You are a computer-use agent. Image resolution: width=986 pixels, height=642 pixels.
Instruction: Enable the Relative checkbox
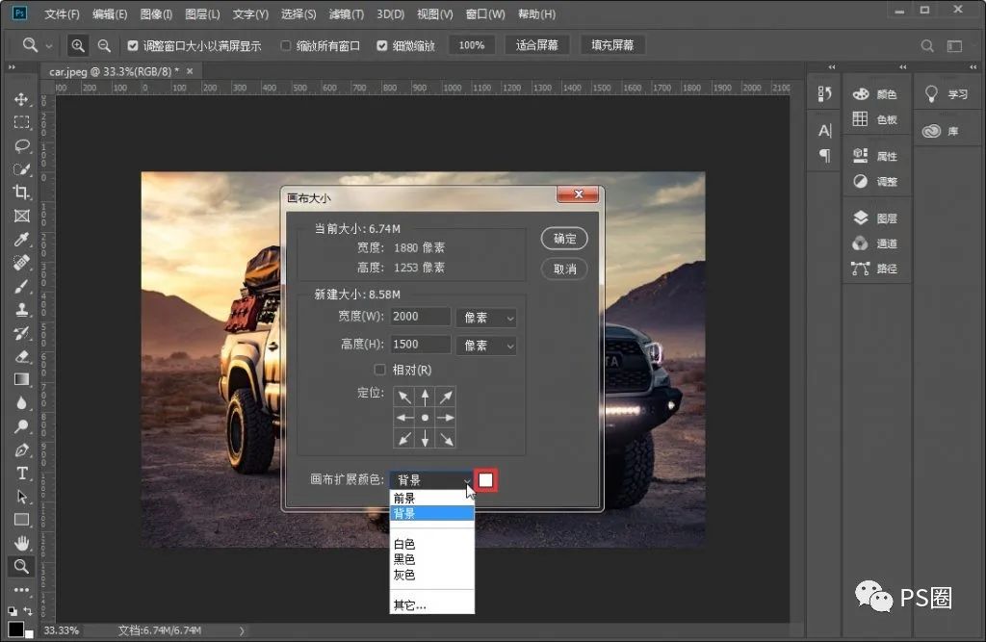pyautogui.click(x=379, y=370)
